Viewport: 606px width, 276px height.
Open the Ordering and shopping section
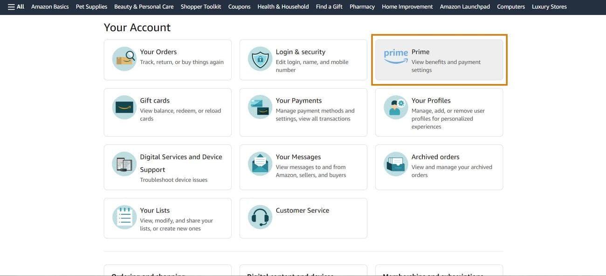[148, 274]
